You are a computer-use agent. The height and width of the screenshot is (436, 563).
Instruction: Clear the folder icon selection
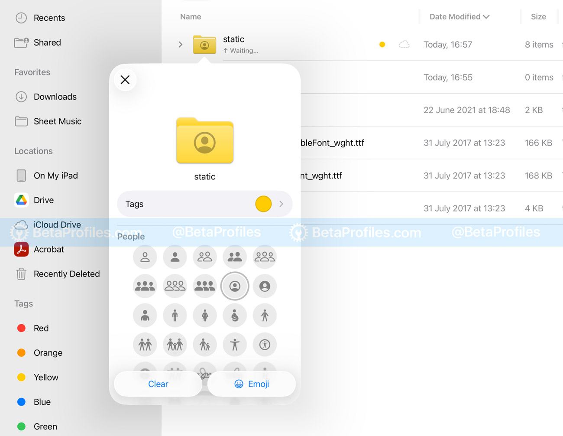(x=158, y=384)
